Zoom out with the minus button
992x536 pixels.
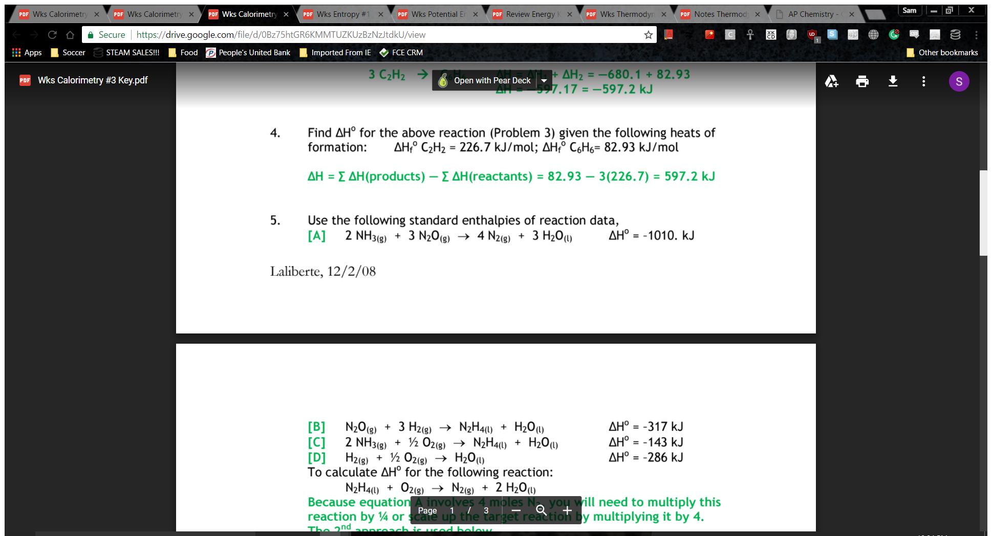point(516,510)
